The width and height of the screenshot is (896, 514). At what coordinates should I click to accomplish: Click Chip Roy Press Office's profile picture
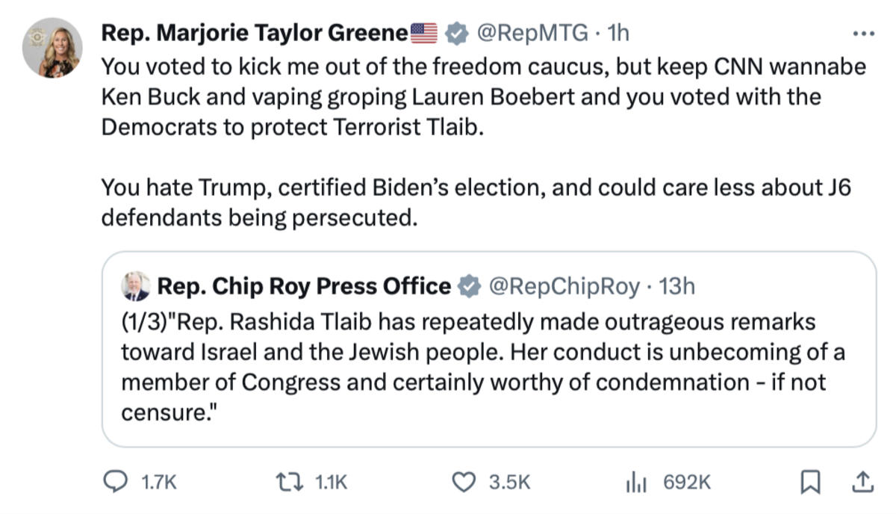pyautogui.click(x=134, y=285)
